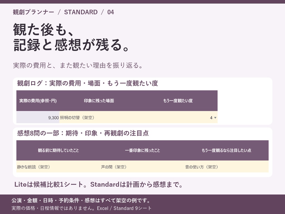Image resolution: width=285 pixels, height=214 pixels.
Task: Click the main headline '記録と感想が残る。'
Action: pos(72,45)
